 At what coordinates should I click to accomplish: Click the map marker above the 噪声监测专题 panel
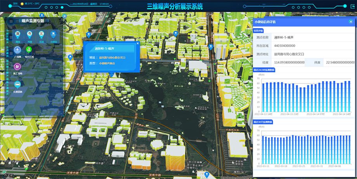[x=42, y=15]
